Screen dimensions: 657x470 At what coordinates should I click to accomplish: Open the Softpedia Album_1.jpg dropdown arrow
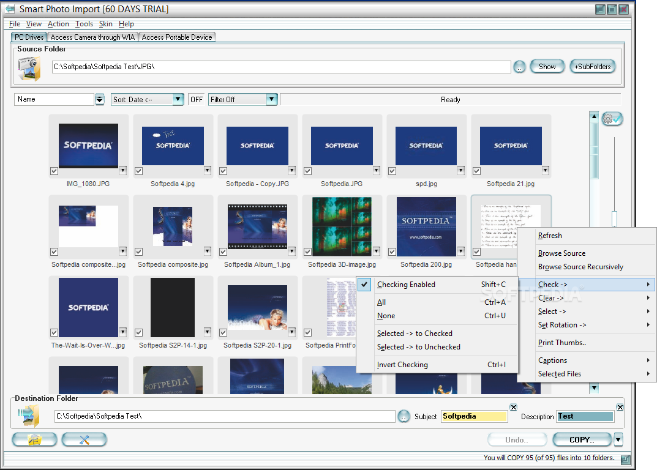point(292,251)
